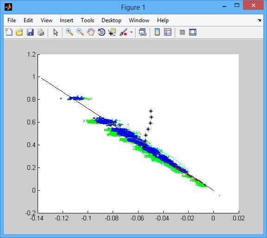The width and height of the screenshot is (267, 238).
Task: Toggle the Data Cursor tool
Action: tap(112, 32)
